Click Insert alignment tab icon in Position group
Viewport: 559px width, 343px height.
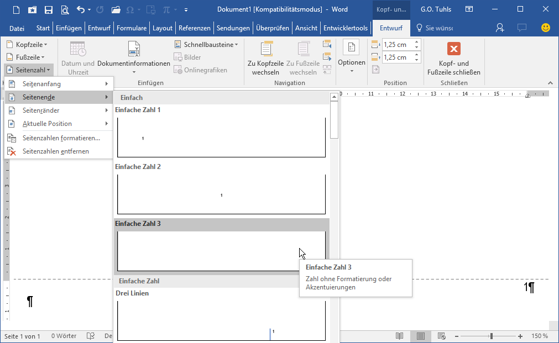(x=376, y=70)
